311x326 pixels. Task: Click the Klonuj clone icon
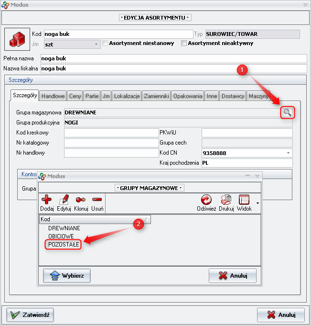pyautogui.click(x=81, y=200)
